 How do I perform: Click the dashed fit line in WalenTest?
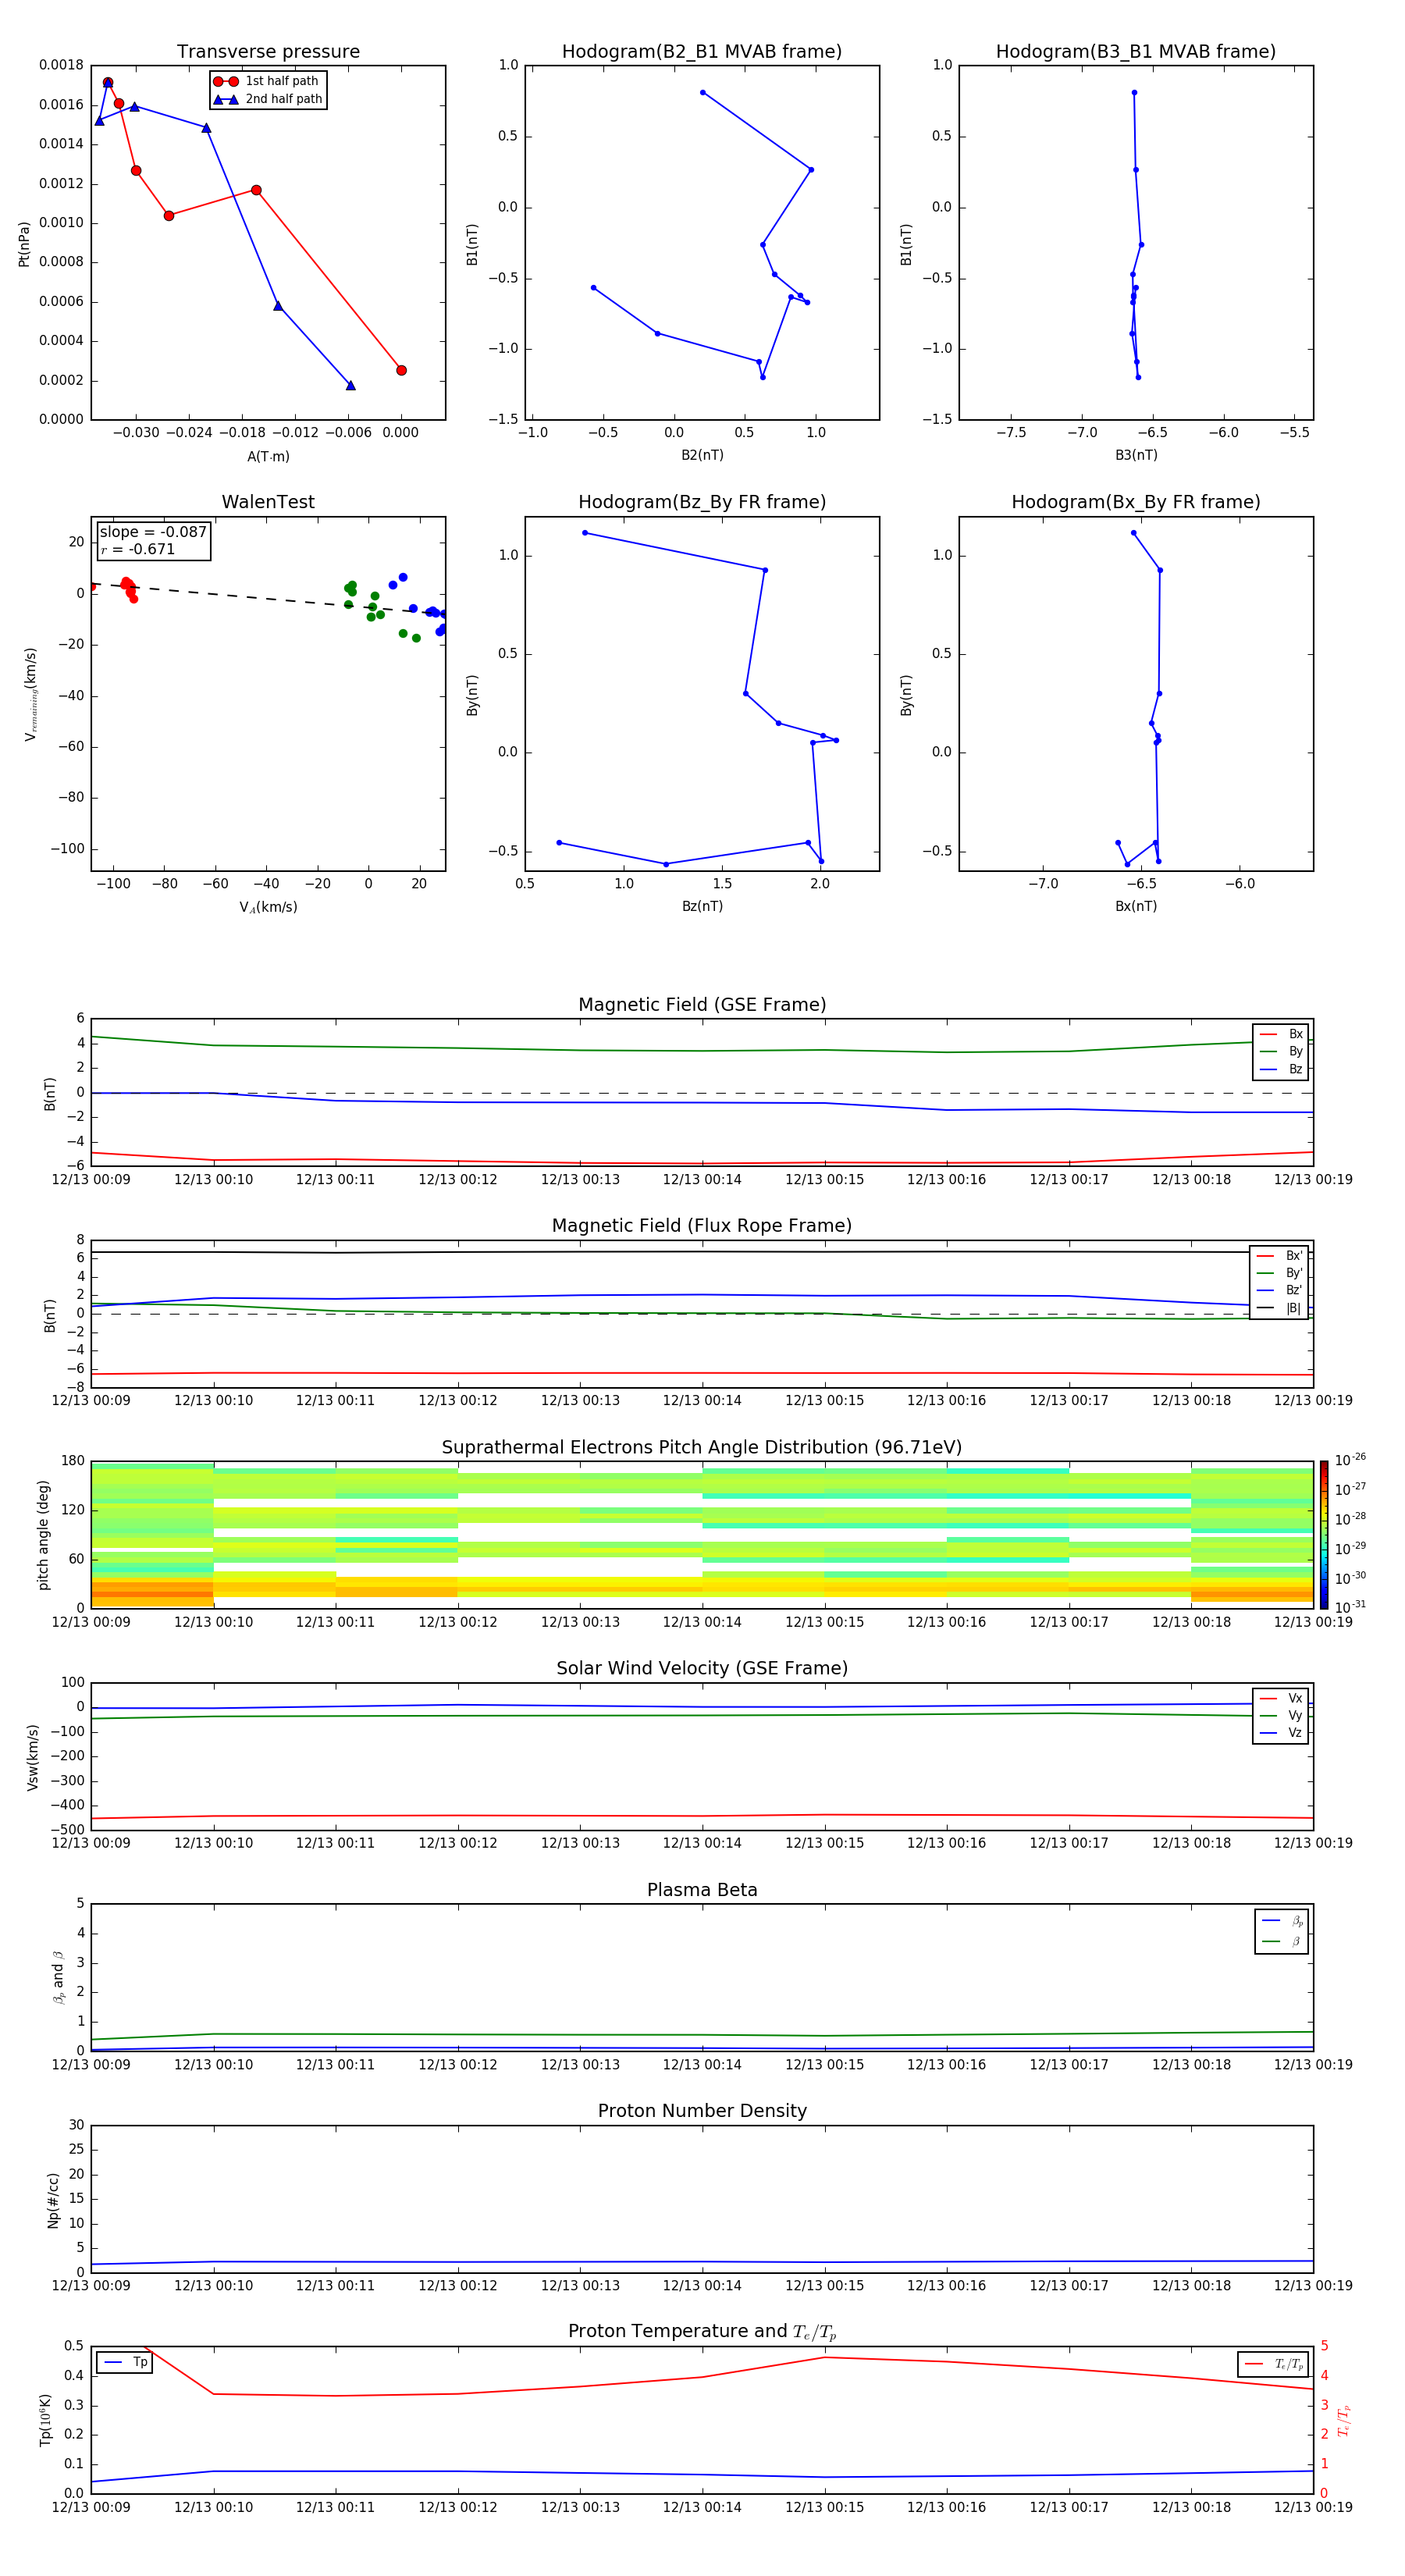pos(268,598)
